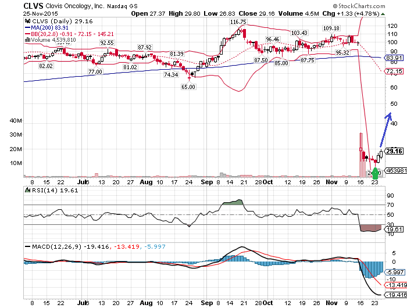
Task: Click the 81.39 price label
Action: [x=177, y=54]
